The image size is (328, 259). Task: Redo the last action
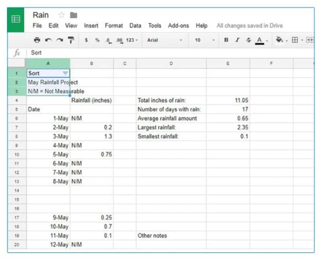coord(59,40)
